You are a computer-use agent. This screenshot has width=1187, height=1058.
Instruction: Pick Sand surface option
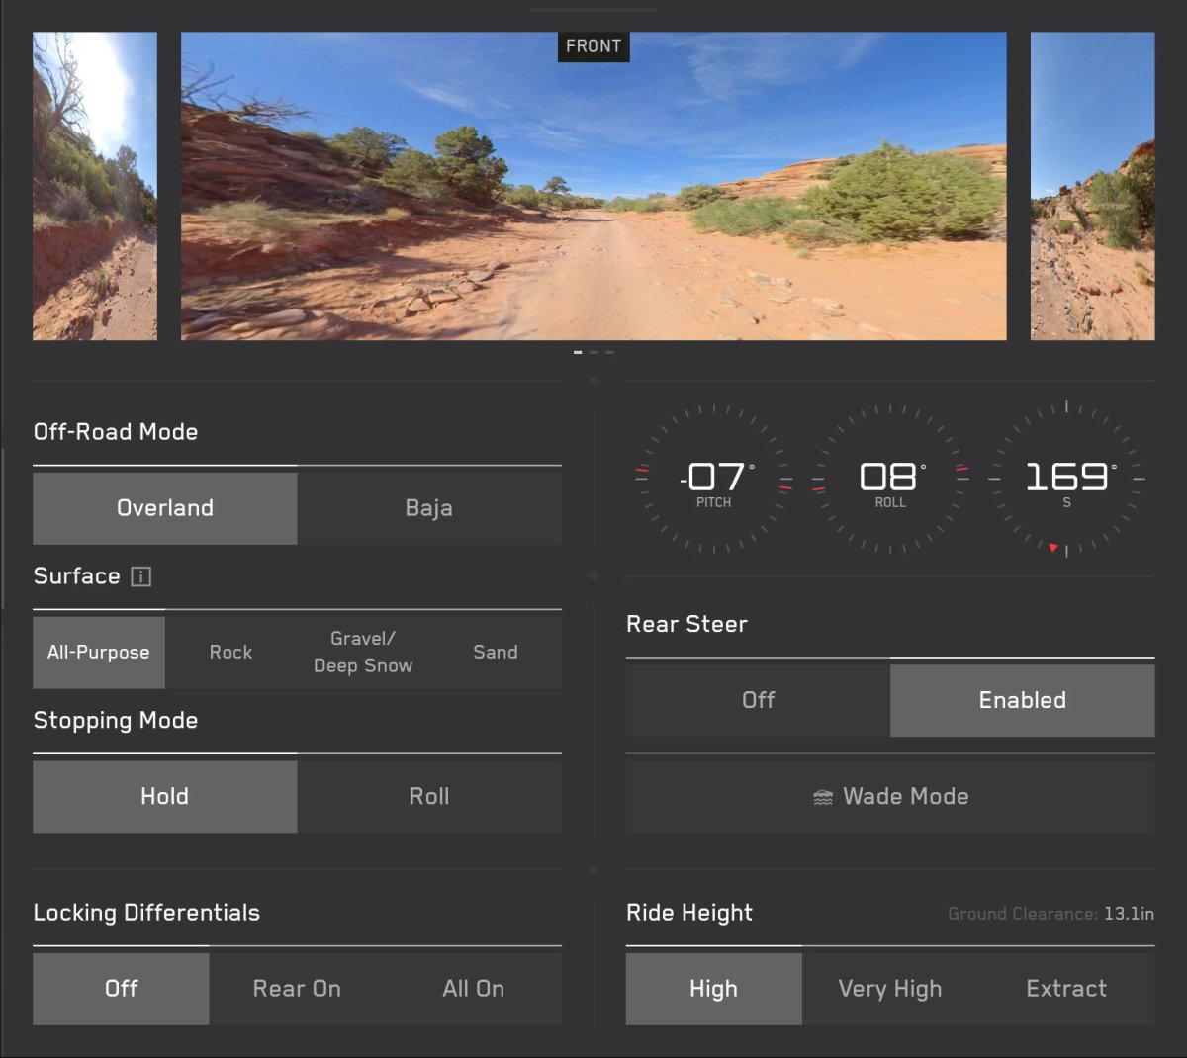pyautogui.click(x=496, y=653)
